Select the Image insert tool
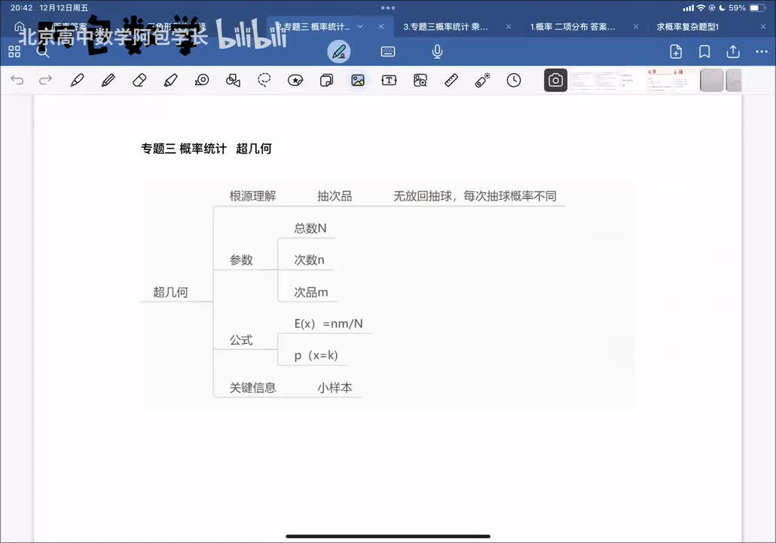The height and width of the screenshot is (543, 776). [x=358, y=80]
